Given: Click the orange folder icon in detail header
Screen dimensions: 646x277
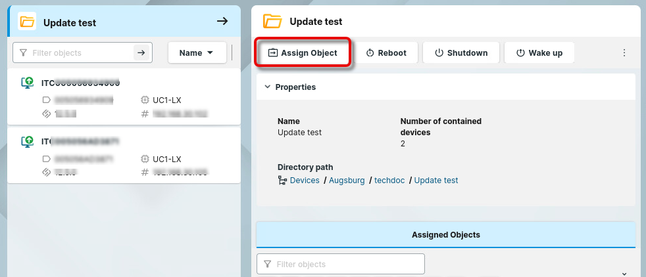Looking at the screenshot, I should coord(272,22).
